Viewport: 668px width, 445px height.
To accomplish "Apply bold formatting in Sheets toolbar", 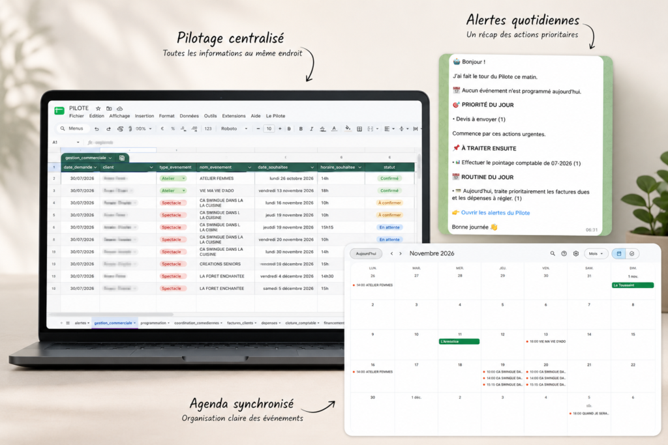I will click(301, 128).
